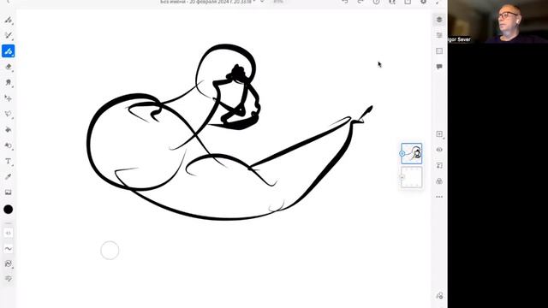This screenshot has width=548, height=308.
Task: Click the zoom percentage value
Action: pos(278,2)
